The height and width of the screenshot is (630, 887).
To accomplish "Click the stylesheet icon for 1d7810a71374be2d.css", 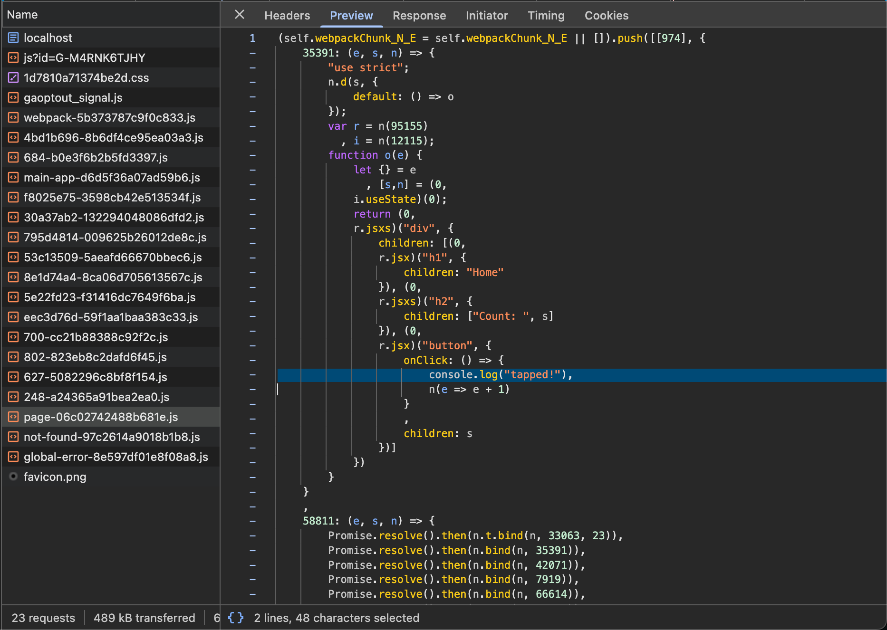I will (x=13, y=77).
